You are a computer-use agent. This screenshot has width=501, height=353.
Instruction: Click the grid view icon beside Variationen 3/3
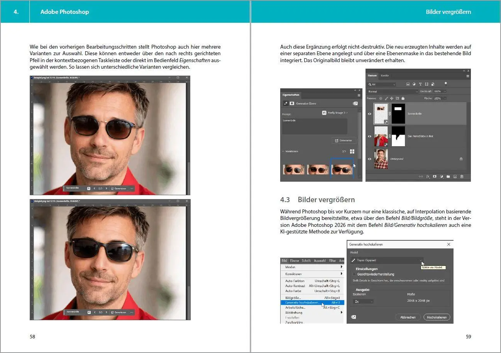[352, 151]
